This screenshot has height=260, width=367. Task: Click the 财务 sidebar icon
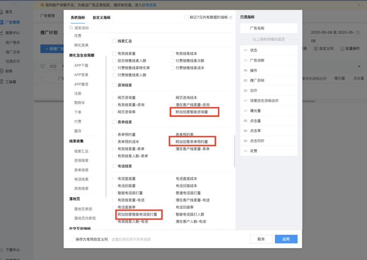click(1, 71)
